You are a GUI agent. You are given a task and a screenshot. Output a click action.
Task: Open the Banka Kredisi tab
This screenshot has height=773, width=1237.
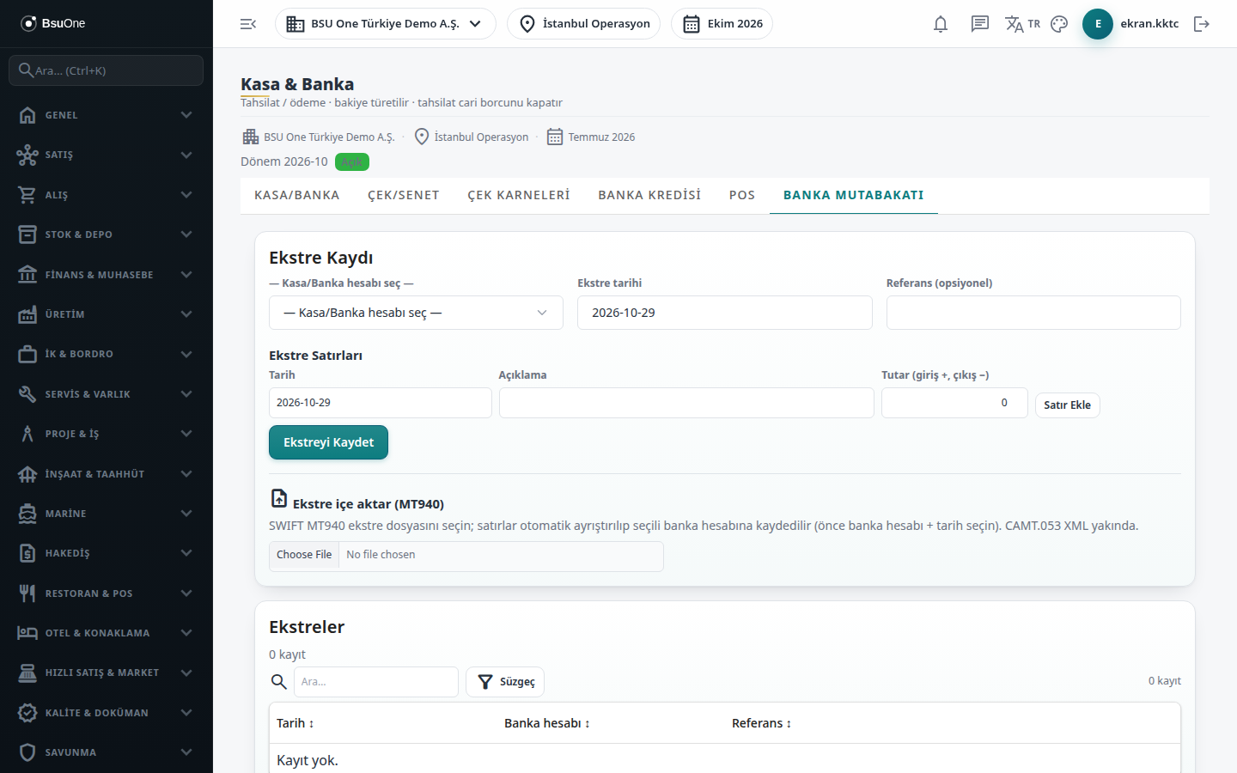[649, 195]
